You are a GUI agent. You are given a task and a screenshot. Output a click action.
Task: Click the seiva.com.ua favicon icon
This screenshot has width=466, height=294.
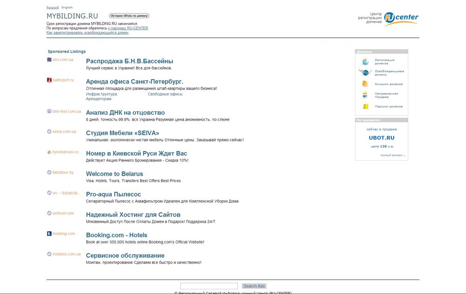point(49,131)
